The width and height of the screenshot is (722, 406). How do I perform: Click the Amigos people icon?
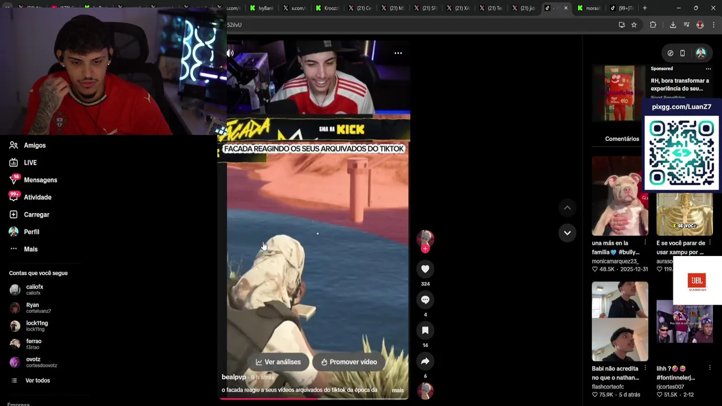pyautogui.click(x=14, y=145)
